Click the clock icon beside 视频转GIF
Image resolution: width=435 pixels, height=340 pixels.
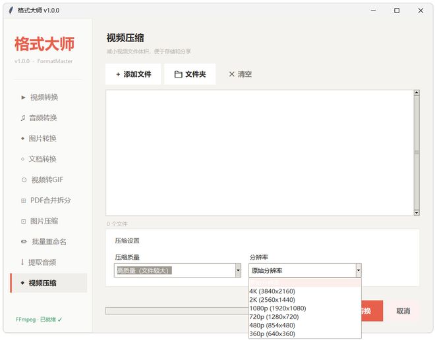(x=24, y=180)
